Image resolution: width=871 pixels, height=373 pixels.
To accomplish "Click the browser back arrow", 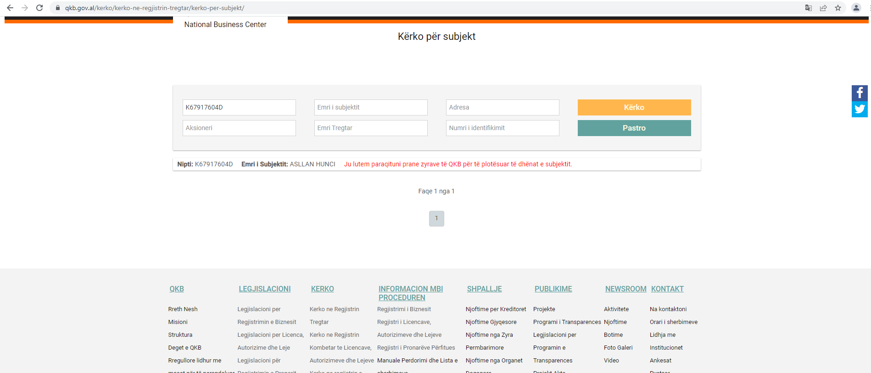I will (x=10, y=8).
